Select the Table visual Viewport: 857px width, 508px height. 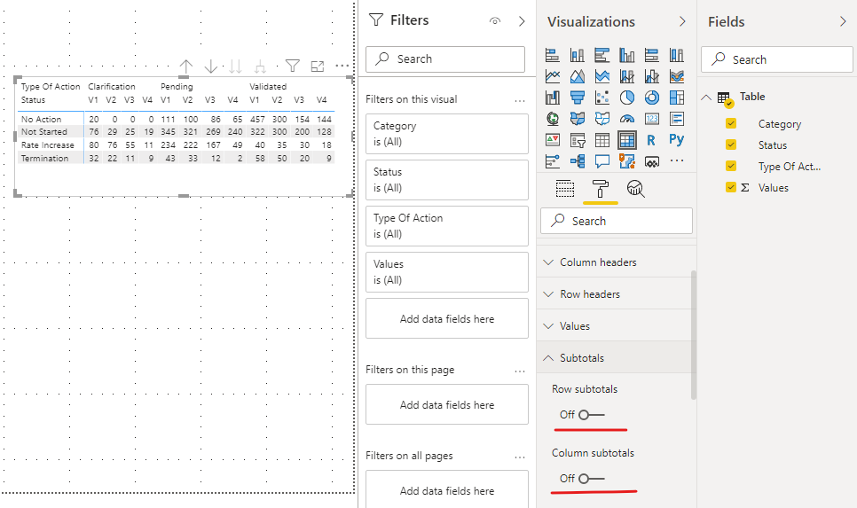coord(602,140)
